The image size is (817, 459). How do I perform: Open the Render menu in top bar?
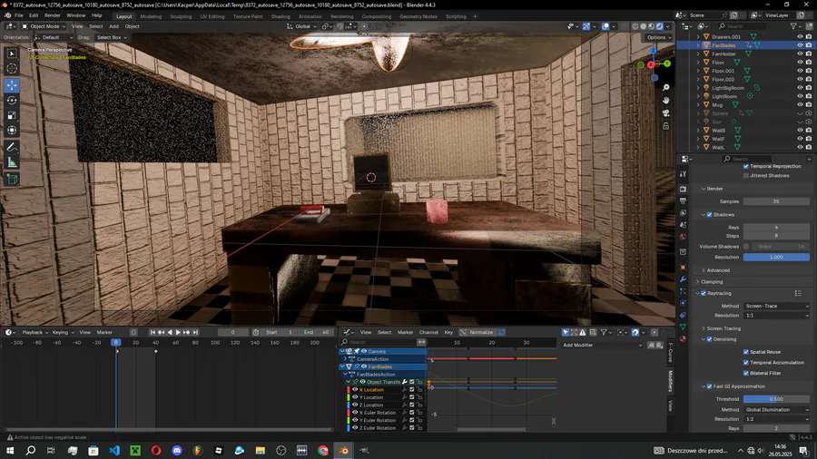tap(52, 15)
